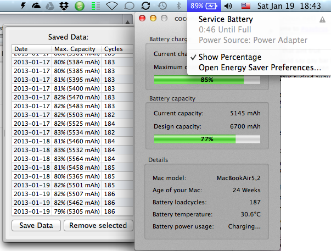Click the diamond-shaped menu bar icon
This screenshot has height=251, width=331.
pos(112,6)
